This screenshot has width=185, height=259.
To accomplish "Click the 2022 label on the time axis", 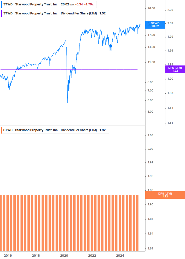I will (92, 256).
